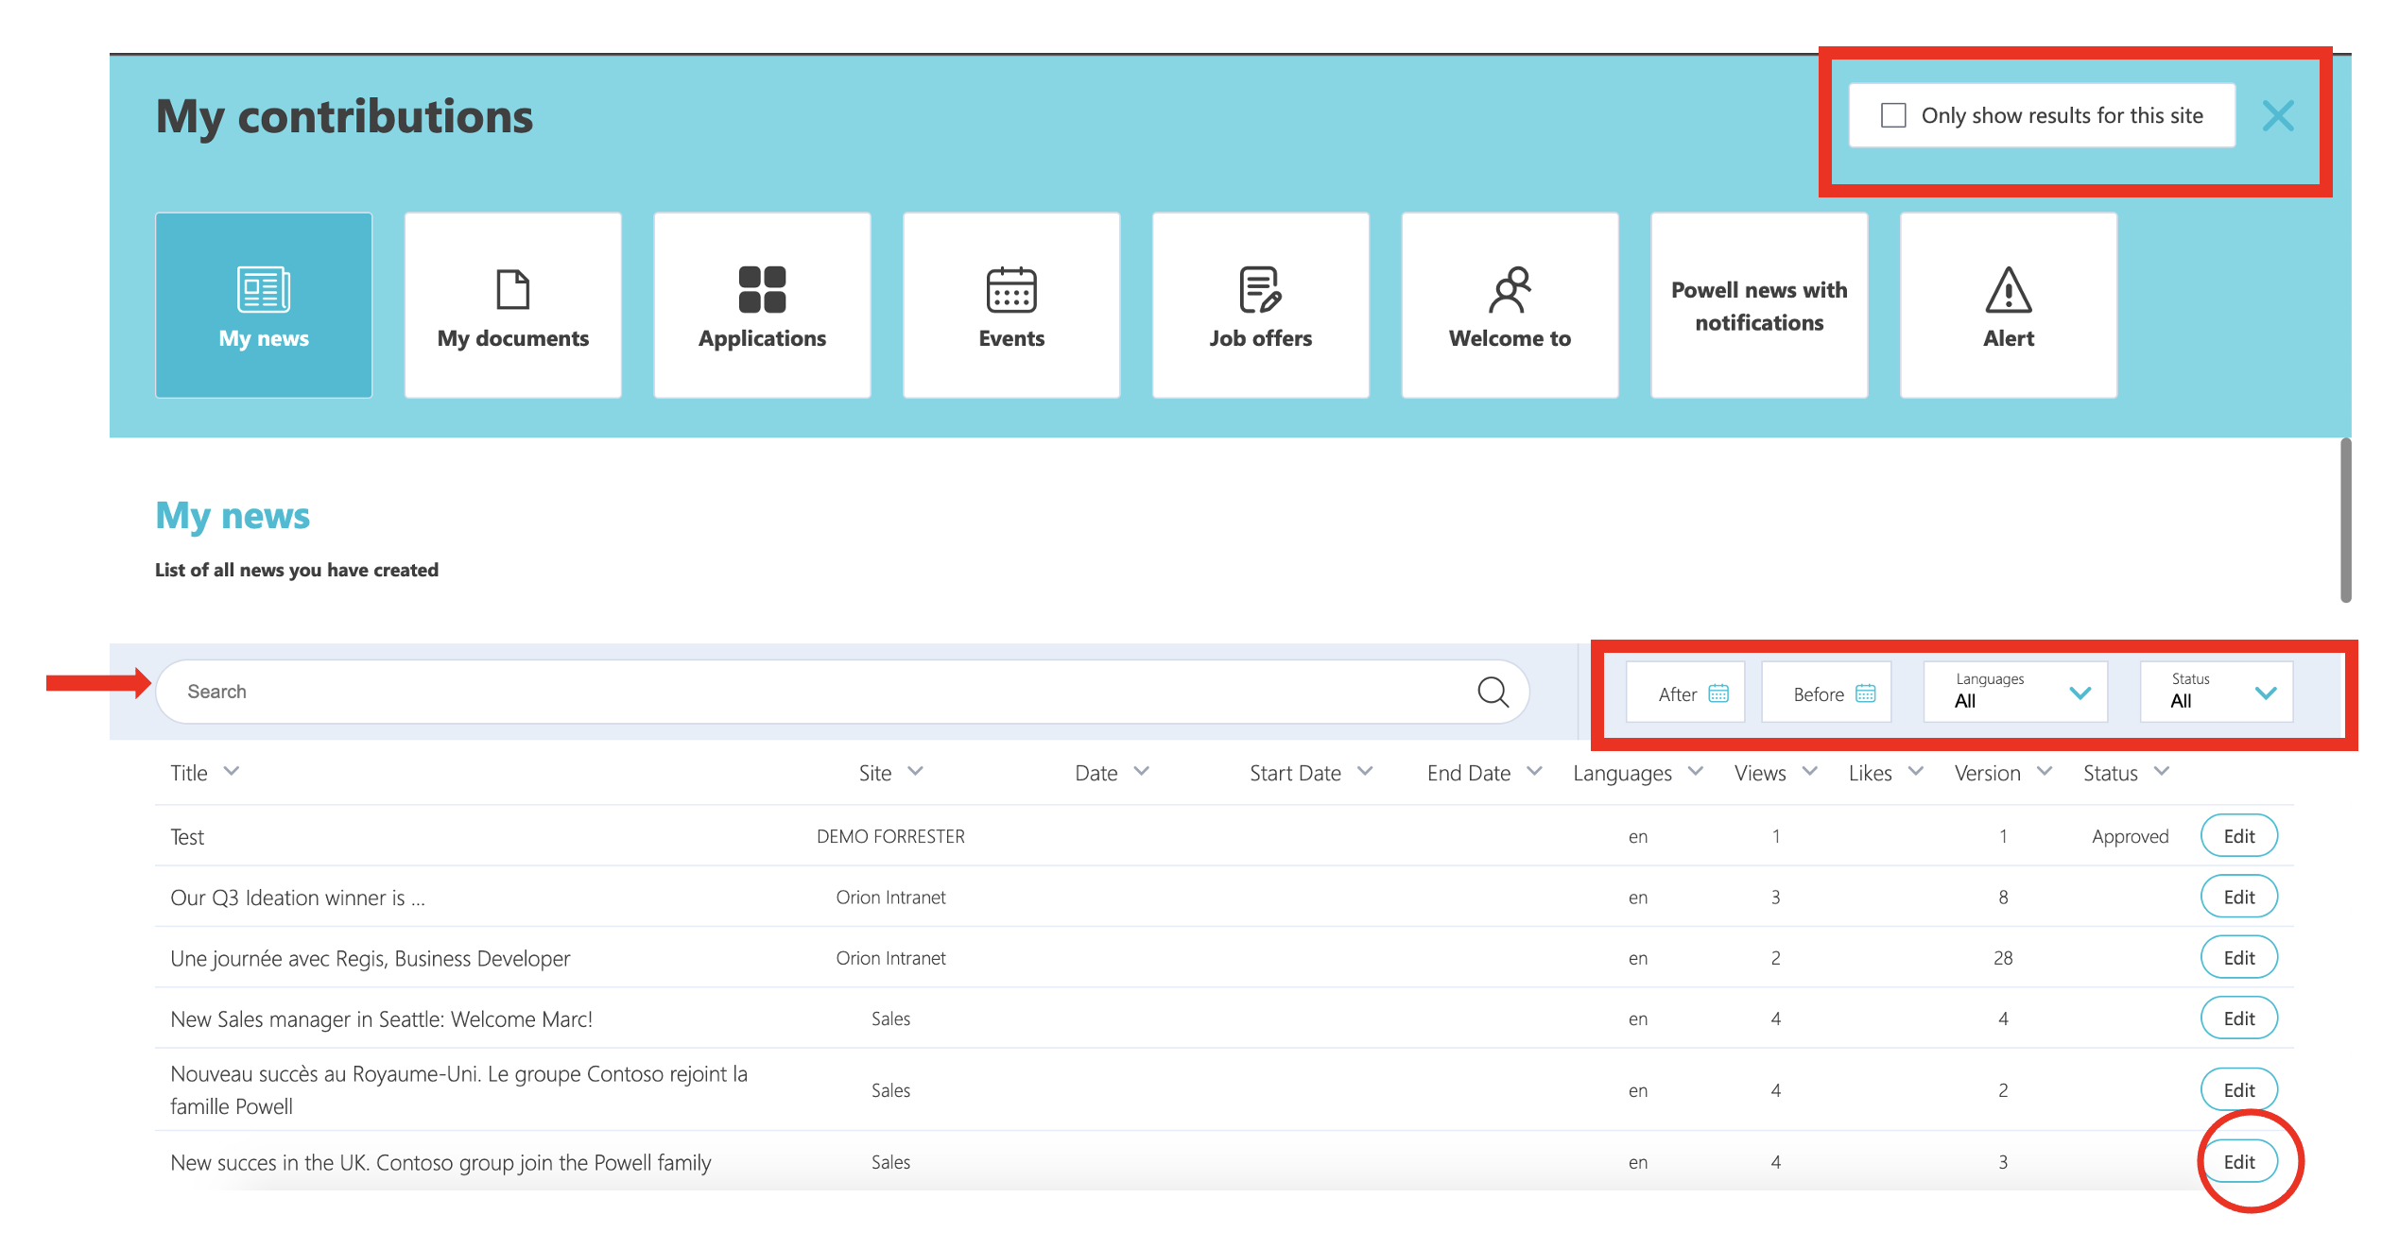The height and width of the screenshot is (1249, 2382).
Task: Open Powell news with notifications tile
Action: click(x=1759, y=305)
